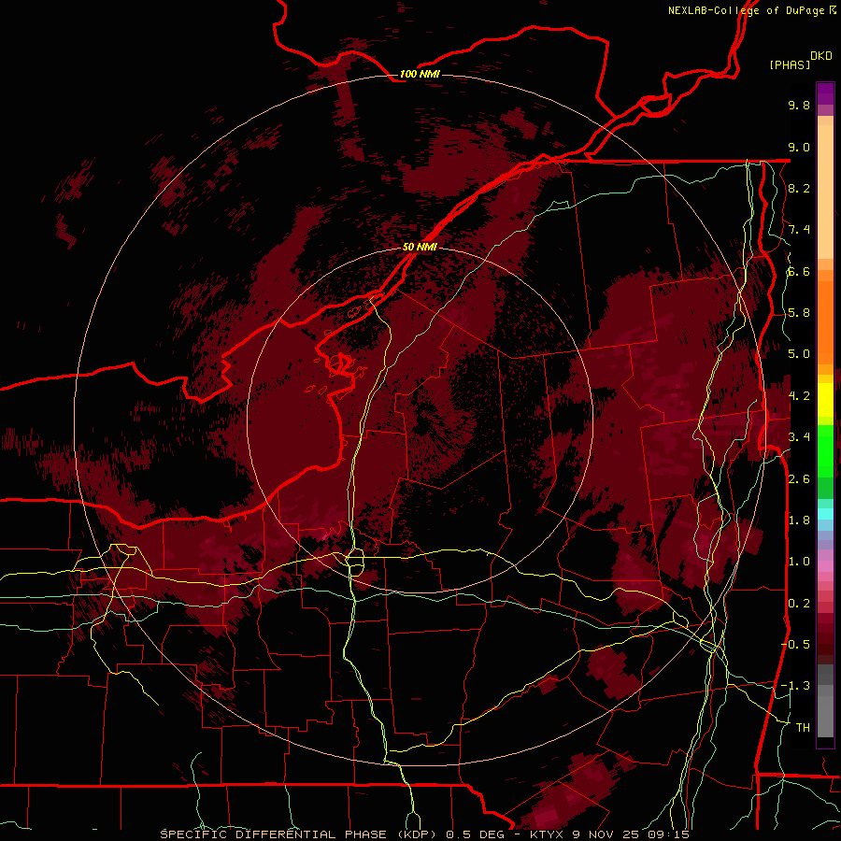Click the 2.6 value on the color scale
The image size is (841, 841).
[799, 479]
